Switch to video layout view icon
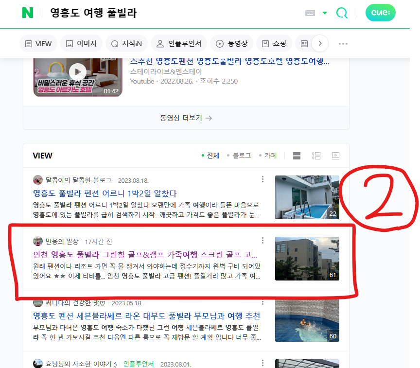Viewport: 420px width, 368px height. point(335,156)
